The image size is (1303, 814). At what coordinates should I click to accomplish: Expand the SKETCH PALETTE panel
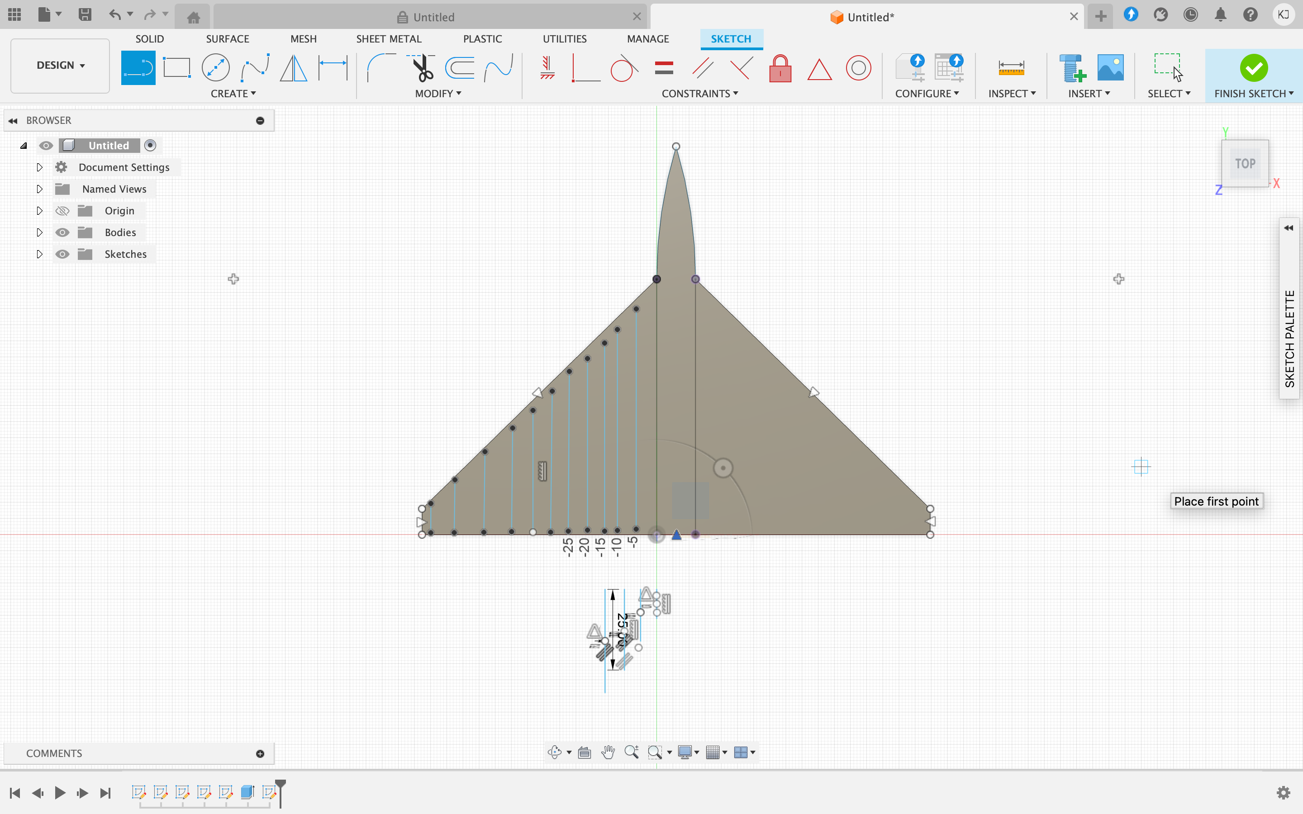[x=1289, y=228]
